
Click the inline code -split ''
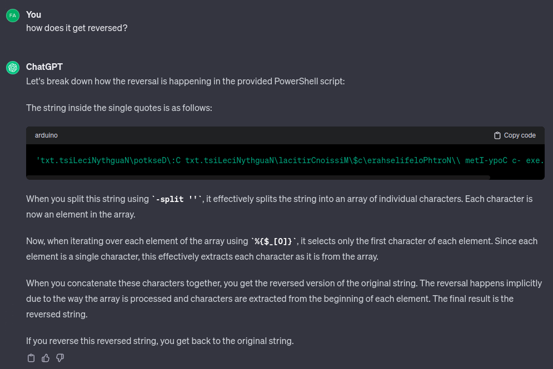(x=177, y=199)
